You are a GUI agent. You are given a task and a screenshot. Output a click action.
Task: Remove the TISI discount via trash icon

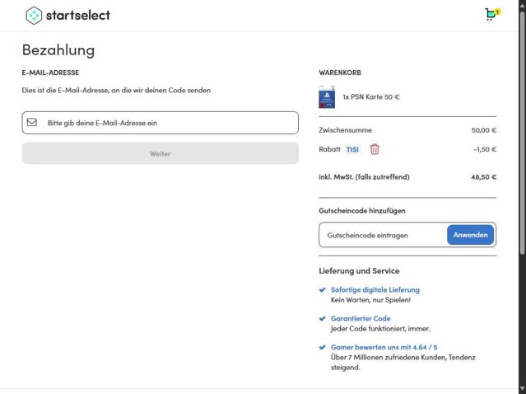point(375,149)
